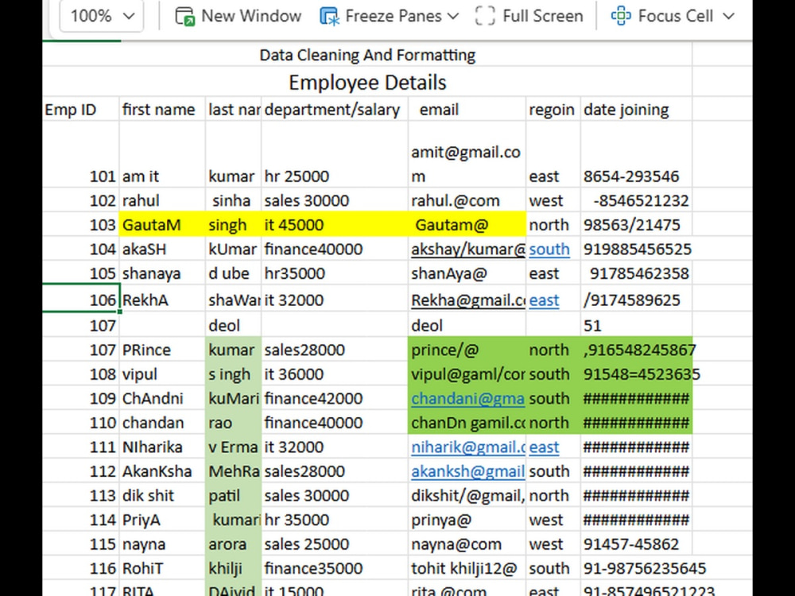
Task: Select the 91548=4523635 cell
Action: (636, 374)
